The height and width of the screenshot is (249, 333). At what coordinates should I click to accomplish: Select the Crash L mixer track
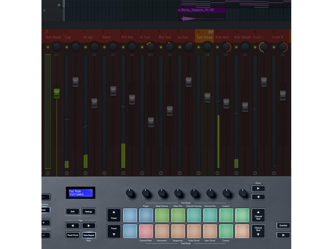point(258,37)
